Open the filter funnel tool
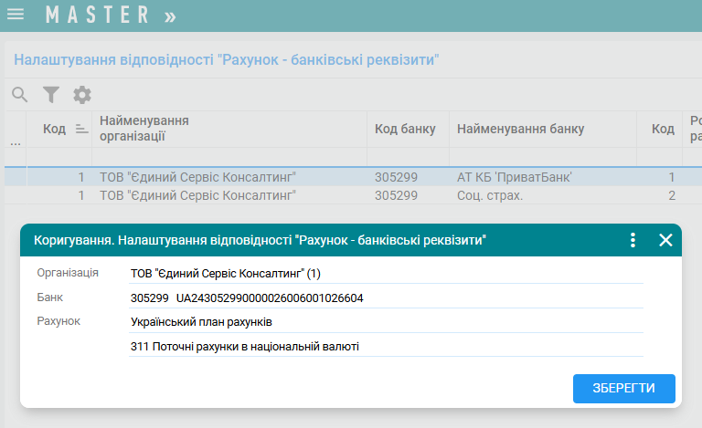702x428 pixels. tap(51, 94)
